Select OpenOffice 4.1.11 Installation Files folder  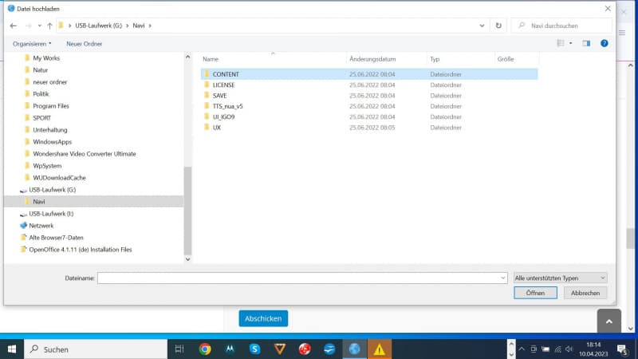click(x=81, y=250)
